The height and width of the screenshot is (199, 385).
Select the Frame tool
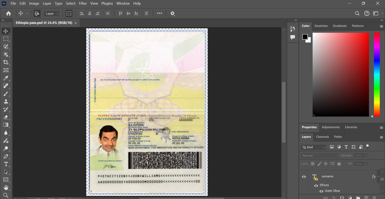coord(6,70)
